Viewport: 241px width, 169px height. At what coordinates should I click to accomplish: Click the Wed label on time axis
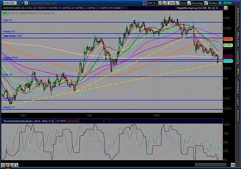click(x=157, y=115)
